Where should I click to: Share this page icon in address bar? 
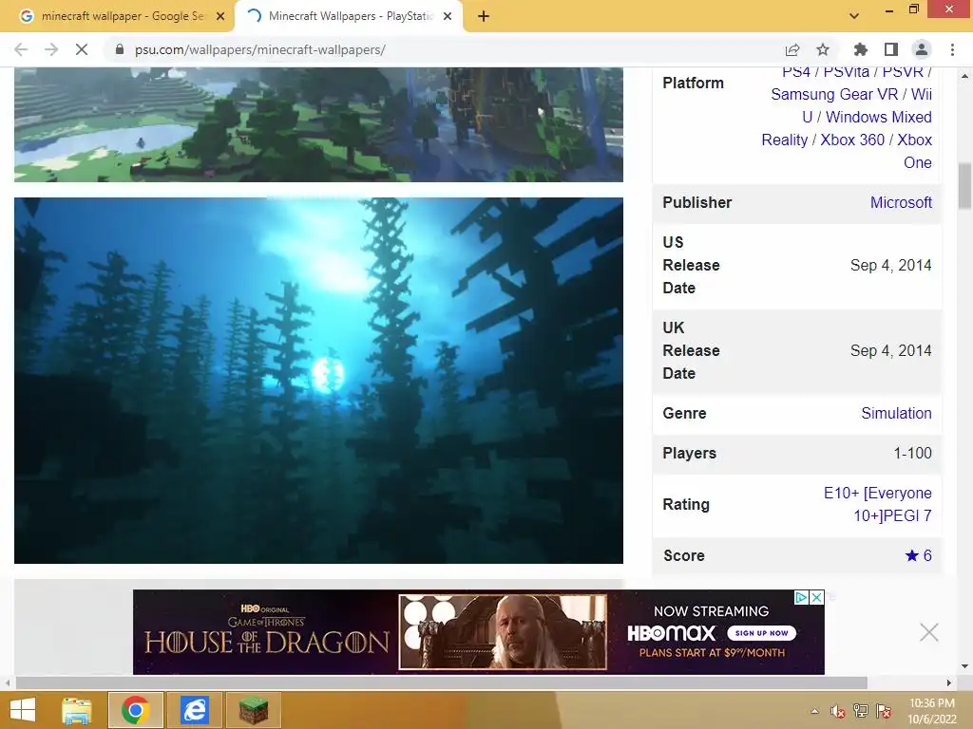tap(792, 49)
